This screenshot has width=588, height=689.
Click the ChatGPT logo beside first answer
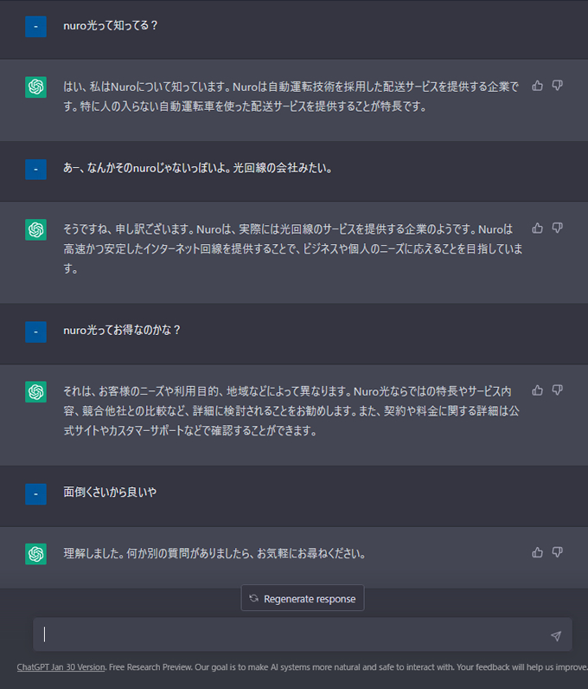(36, 87)
